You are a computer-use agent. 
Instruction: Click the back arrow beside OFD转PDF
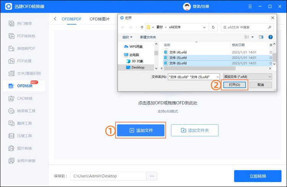pyautogui.click(x=55, y=19)
